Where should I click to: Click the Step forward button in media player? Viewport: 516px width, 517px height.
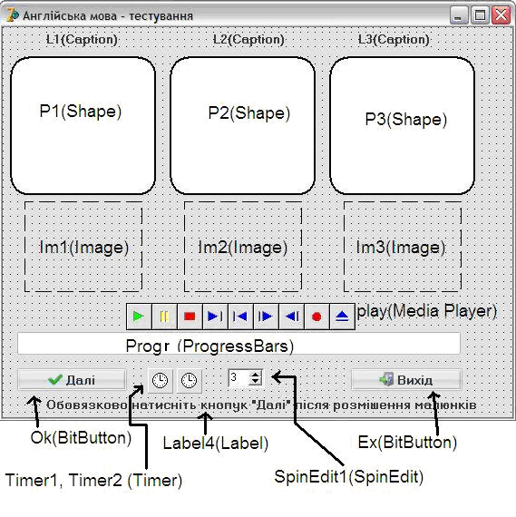(266, 317)
